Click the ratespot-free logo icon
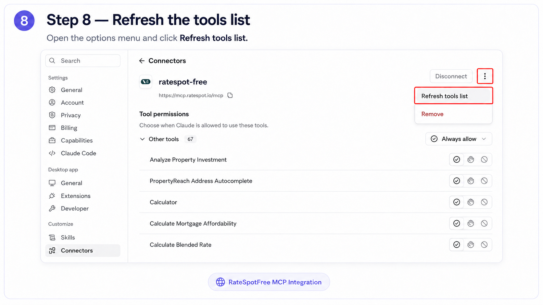 [x=146, y=82]
